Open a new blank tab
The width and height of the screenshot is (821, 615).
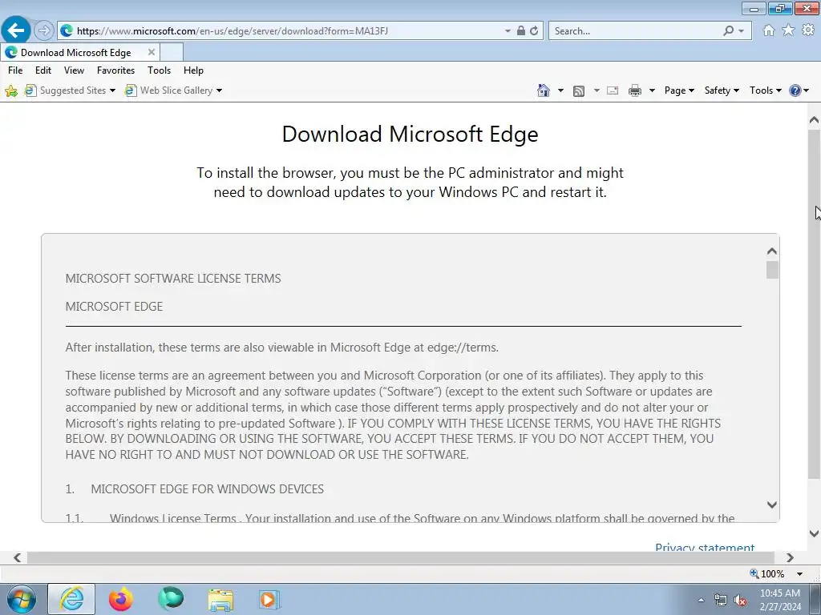click(172, 52)
